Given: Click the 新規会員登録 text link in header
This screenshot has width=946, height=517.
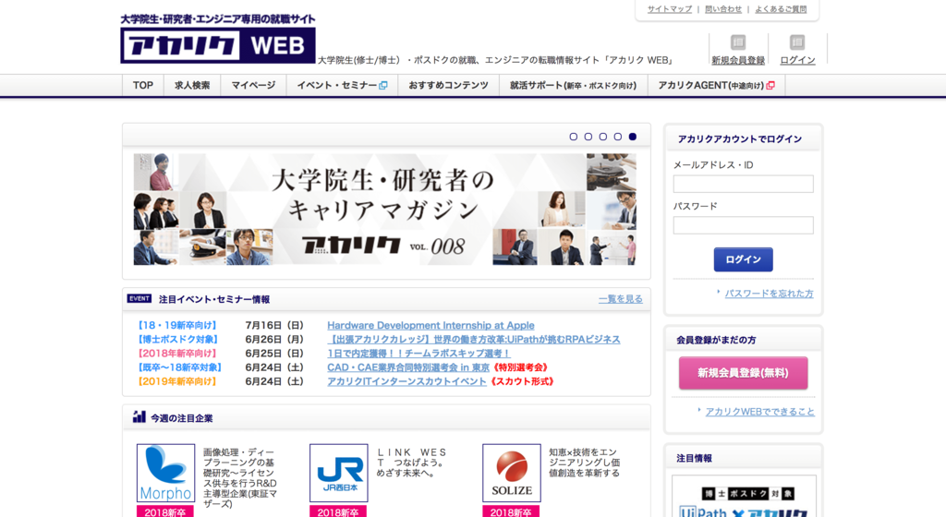Looking at the screenshot, I should pos(738,60).
